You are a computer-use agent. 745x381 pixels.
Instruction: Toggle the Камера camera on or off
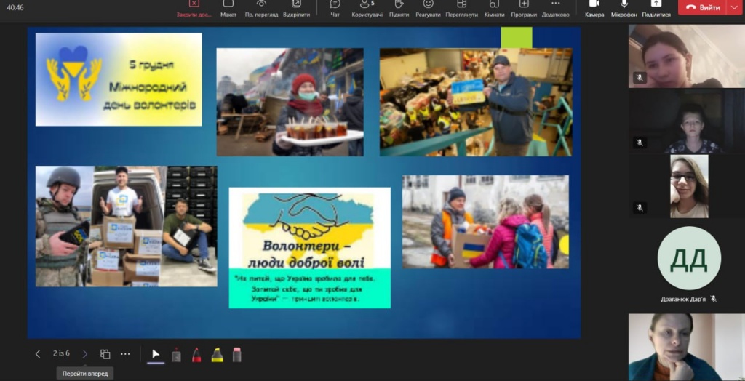click(x=594, y=8)
